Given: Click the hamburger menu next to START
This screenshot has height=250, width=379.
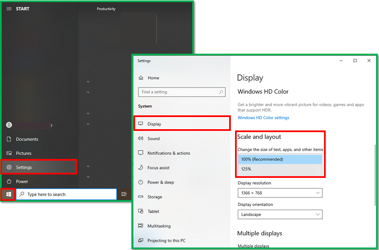Looking at the screenshot, I should point(9,9).
